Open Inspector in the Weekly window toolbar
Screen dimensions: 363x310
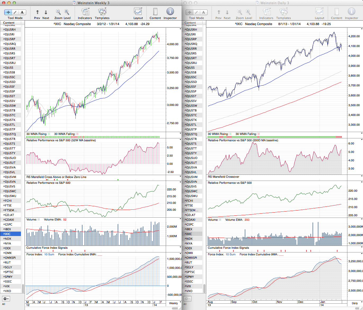coord(170,12)
